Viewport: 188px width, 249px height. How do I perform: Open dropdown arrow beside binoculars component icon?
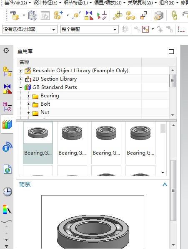click(x=24, y=15)
